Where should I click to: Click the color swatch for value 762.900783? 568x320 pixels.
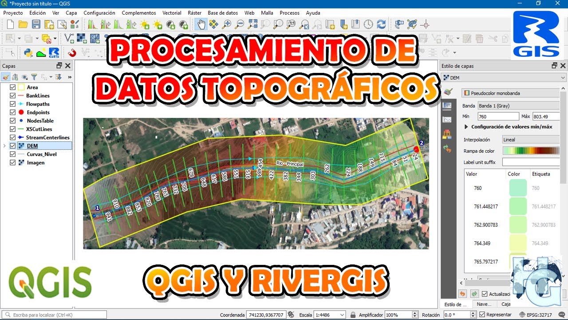518,225
